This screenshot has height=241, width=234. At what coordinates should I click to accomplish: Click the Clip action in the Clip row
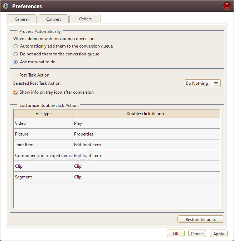point(146,166)
